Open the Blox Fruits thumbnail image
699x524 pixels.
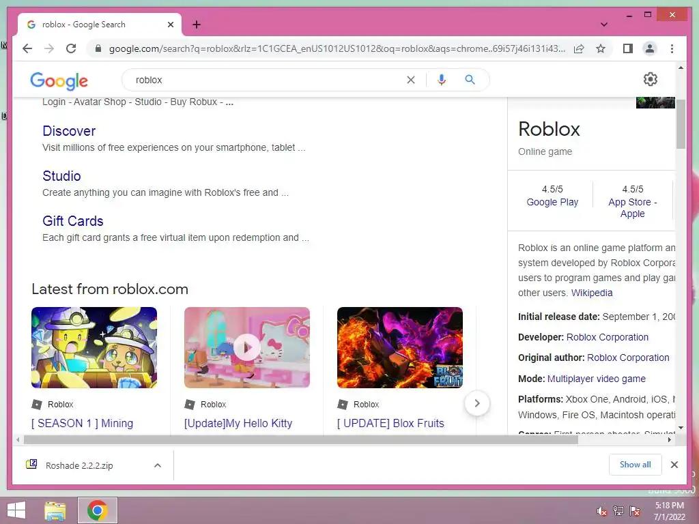pos(400,347)
